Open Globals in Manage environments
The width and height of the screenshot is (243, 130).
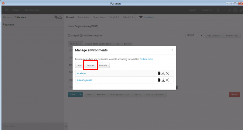coord(103,65)
